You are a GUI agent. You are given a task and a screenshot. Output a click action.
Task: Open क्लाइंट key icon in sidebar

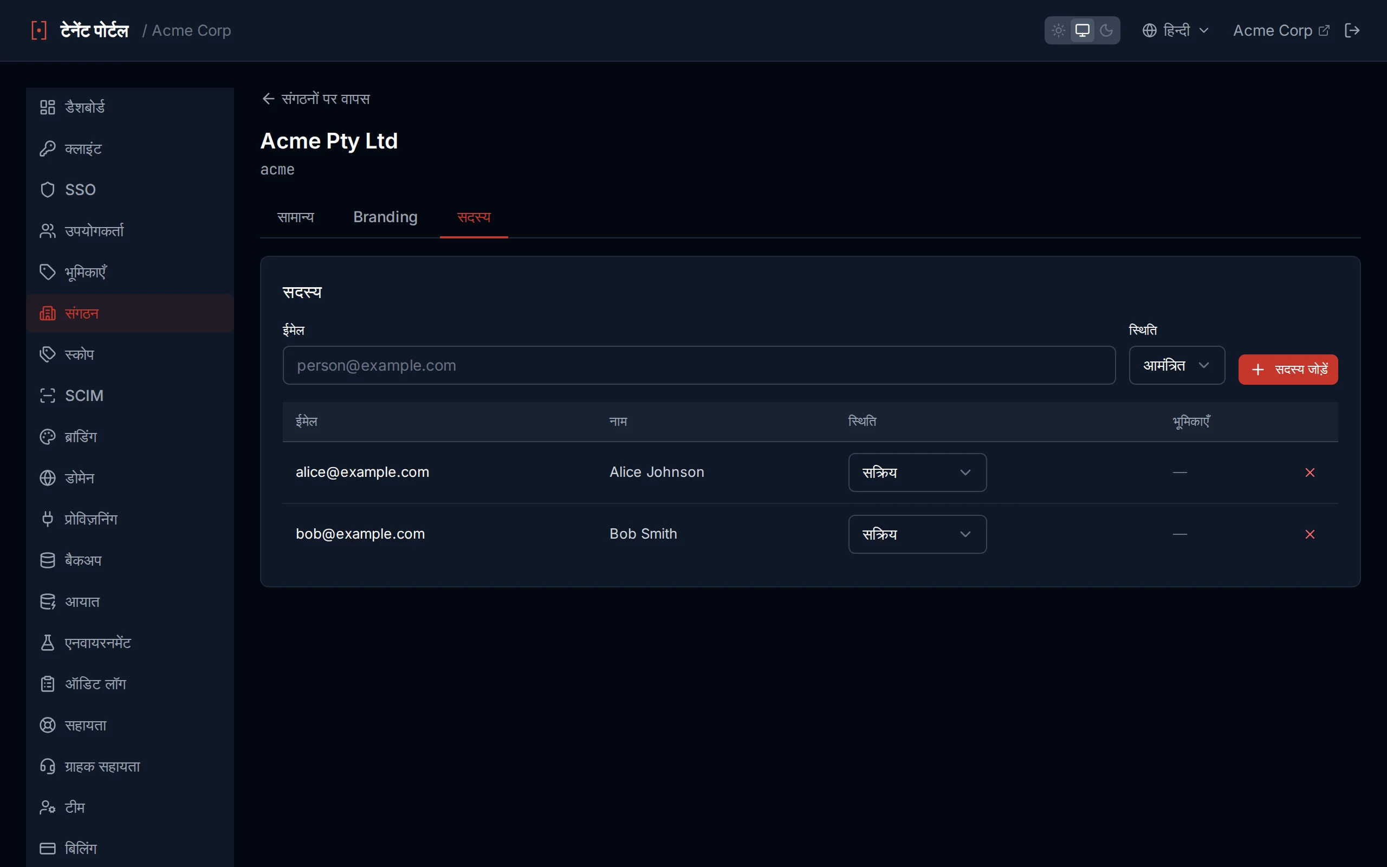point(48,148)
